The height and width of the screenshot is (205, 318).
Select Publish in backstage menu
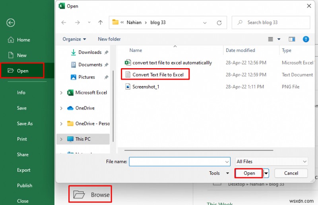click(25, 186)
